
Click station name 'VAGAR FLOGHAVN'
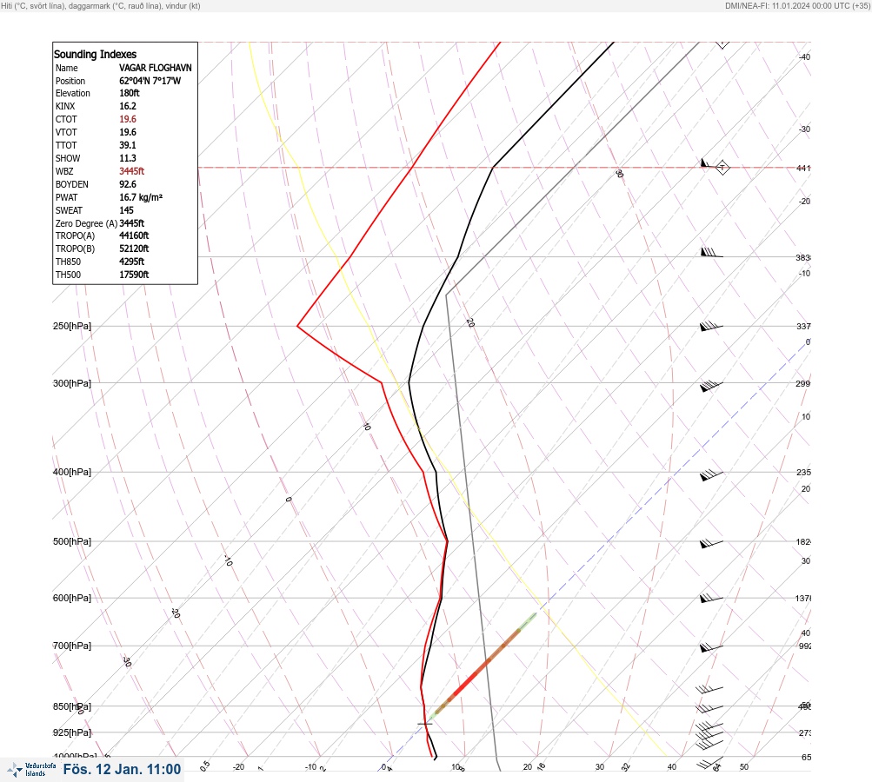click(x=155, y=68)
